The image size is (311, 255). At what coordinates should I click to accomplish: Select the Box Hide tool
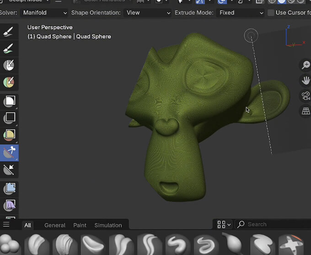9,118
